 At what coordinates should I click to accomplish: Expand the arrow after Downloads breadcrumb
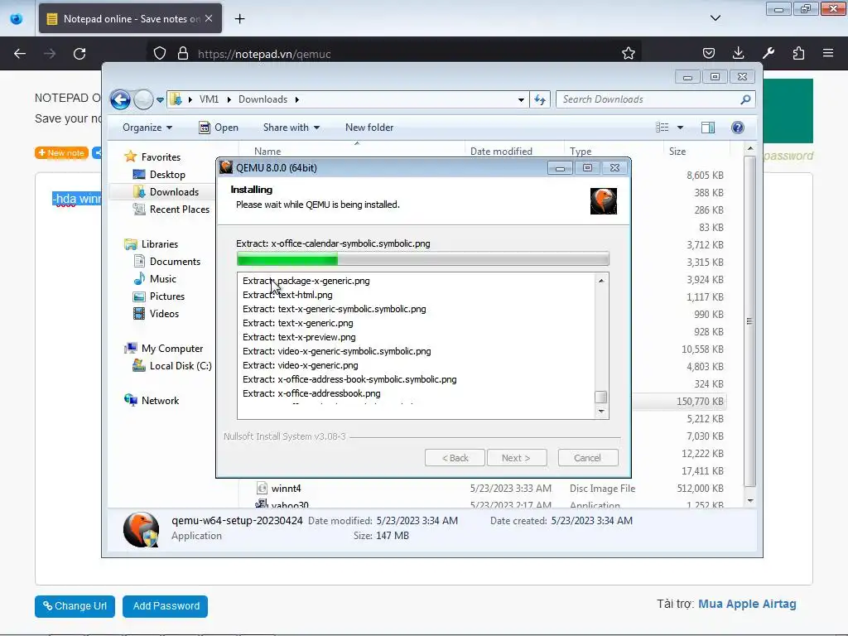click(297, 99)
